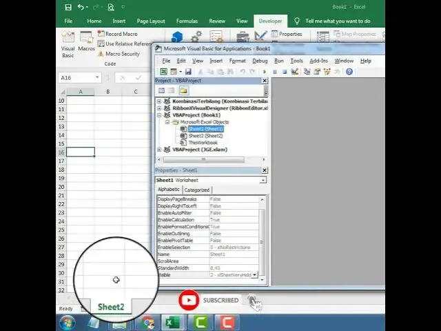Toggle Use Relative References
The width and height of the screenshot is (441, 331).
[125, 44]
